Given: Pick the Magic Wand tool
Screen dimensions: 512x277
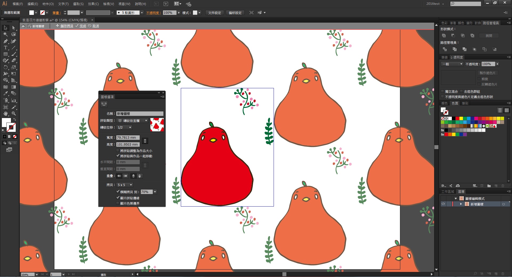Looking at the screenshot, I should click(5, 34).
